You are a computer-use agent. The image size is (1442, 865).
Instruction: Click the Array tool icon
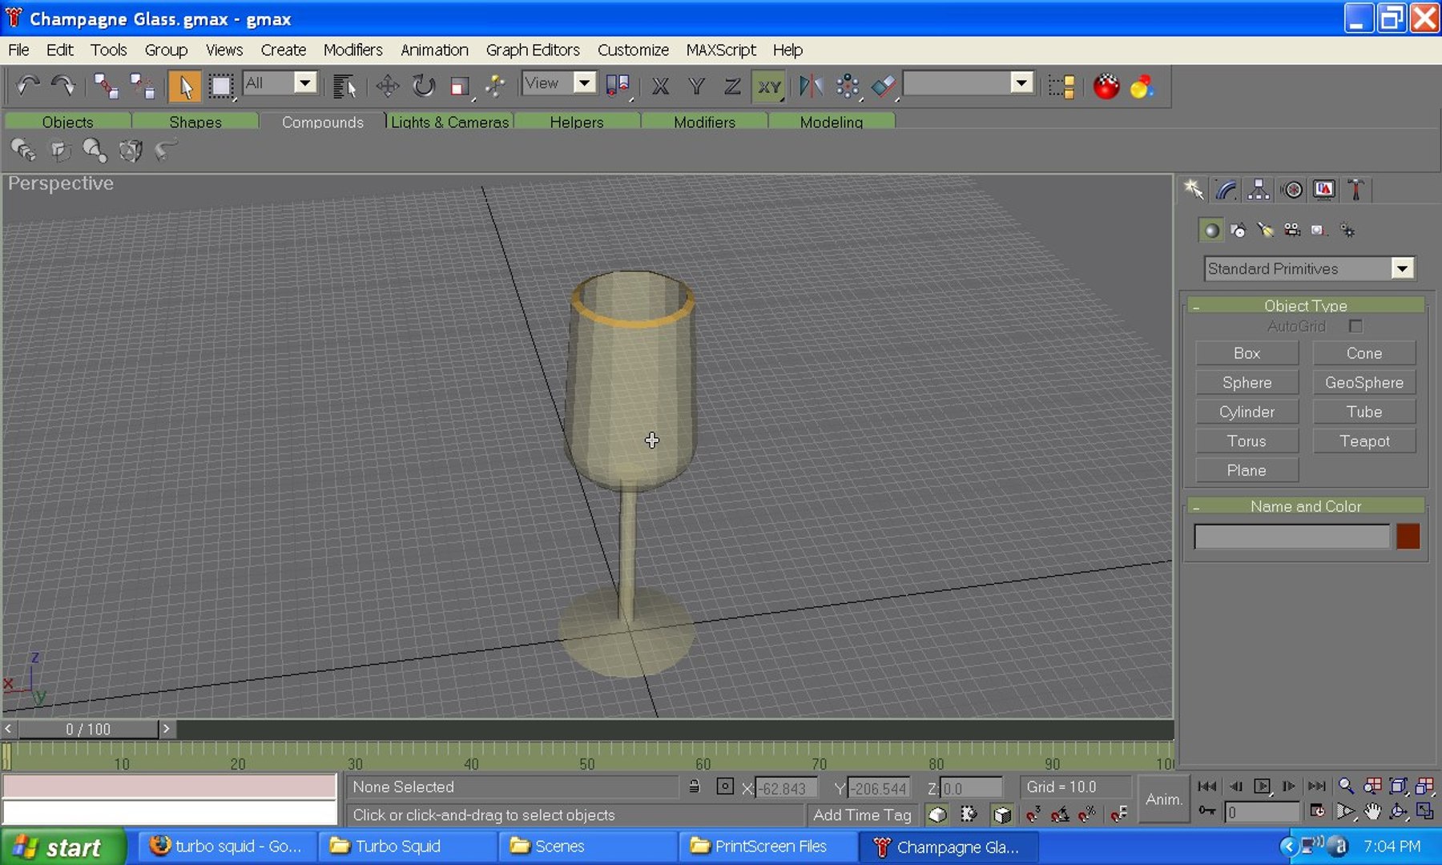point(848,86)
